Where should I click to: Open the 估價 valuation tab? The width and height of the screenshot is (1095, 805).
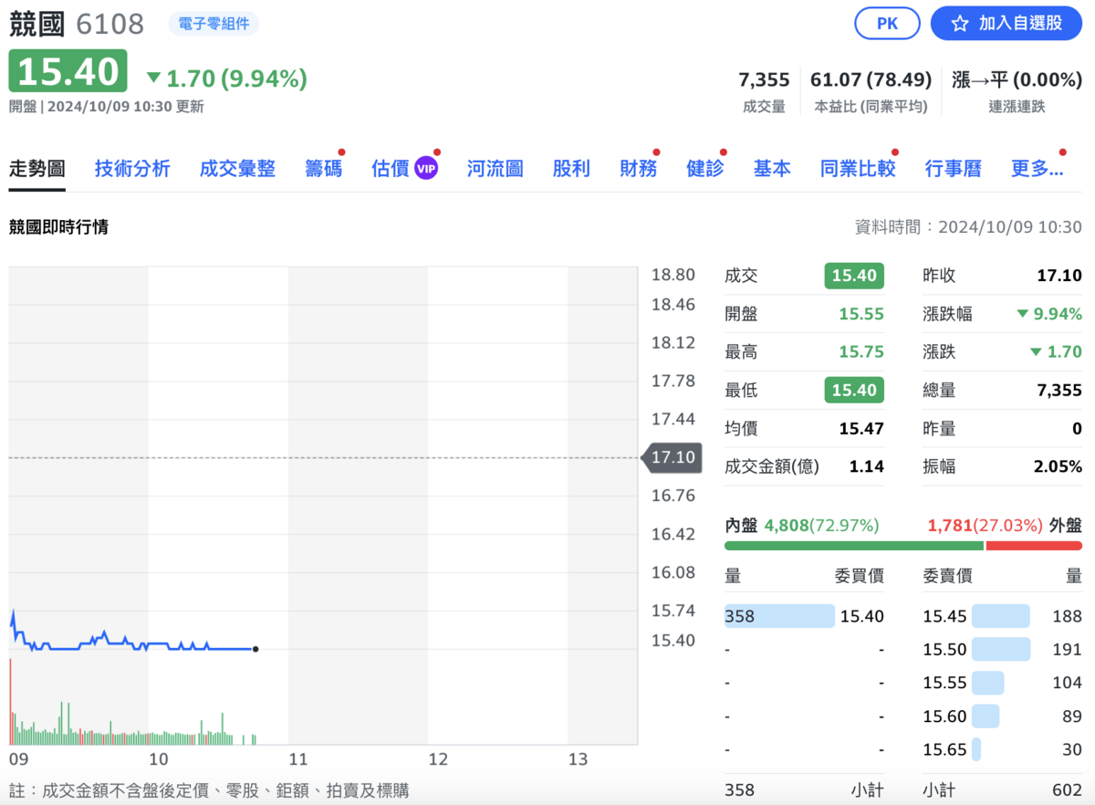click(x=391, y=168)
